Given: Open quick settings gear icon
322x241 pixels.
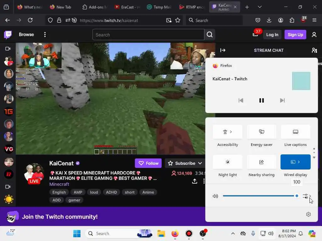Looking at the screenshot, I should pyautogui.click(x=308, y=214).
